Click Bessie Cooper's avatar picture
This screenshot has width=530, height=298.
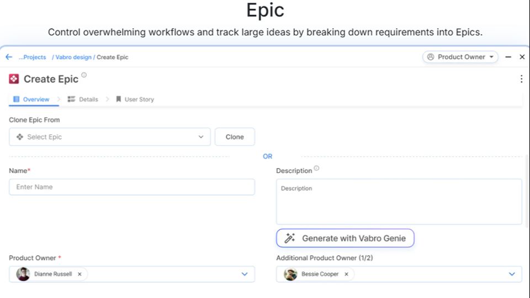[290, 274]
